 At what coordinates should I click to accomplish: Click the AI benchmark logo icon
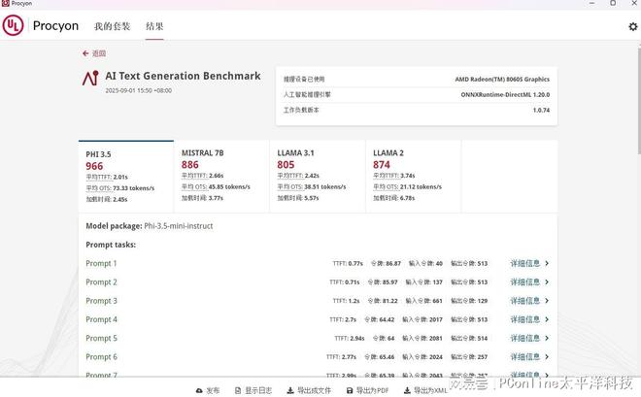click(x=90, y=78)
